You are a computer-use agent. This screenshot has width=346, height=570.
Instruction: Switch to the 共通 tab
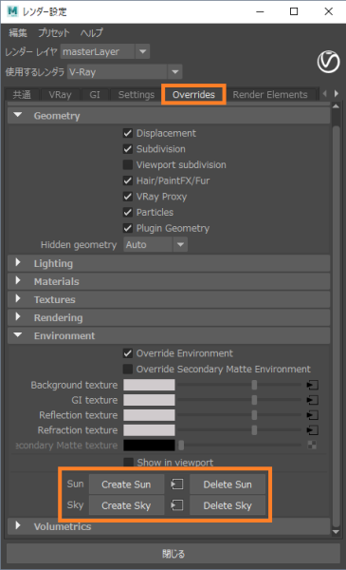(x=22, y=95)
